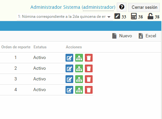Screen dimensions: 162x119
Task: Click the calculator icon showing 38
Action: tap(134, 16)
